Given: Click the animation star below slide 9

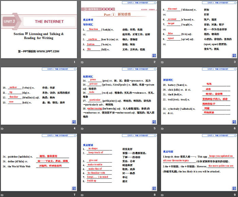Looking at the screenshot, I should point(162,195).
